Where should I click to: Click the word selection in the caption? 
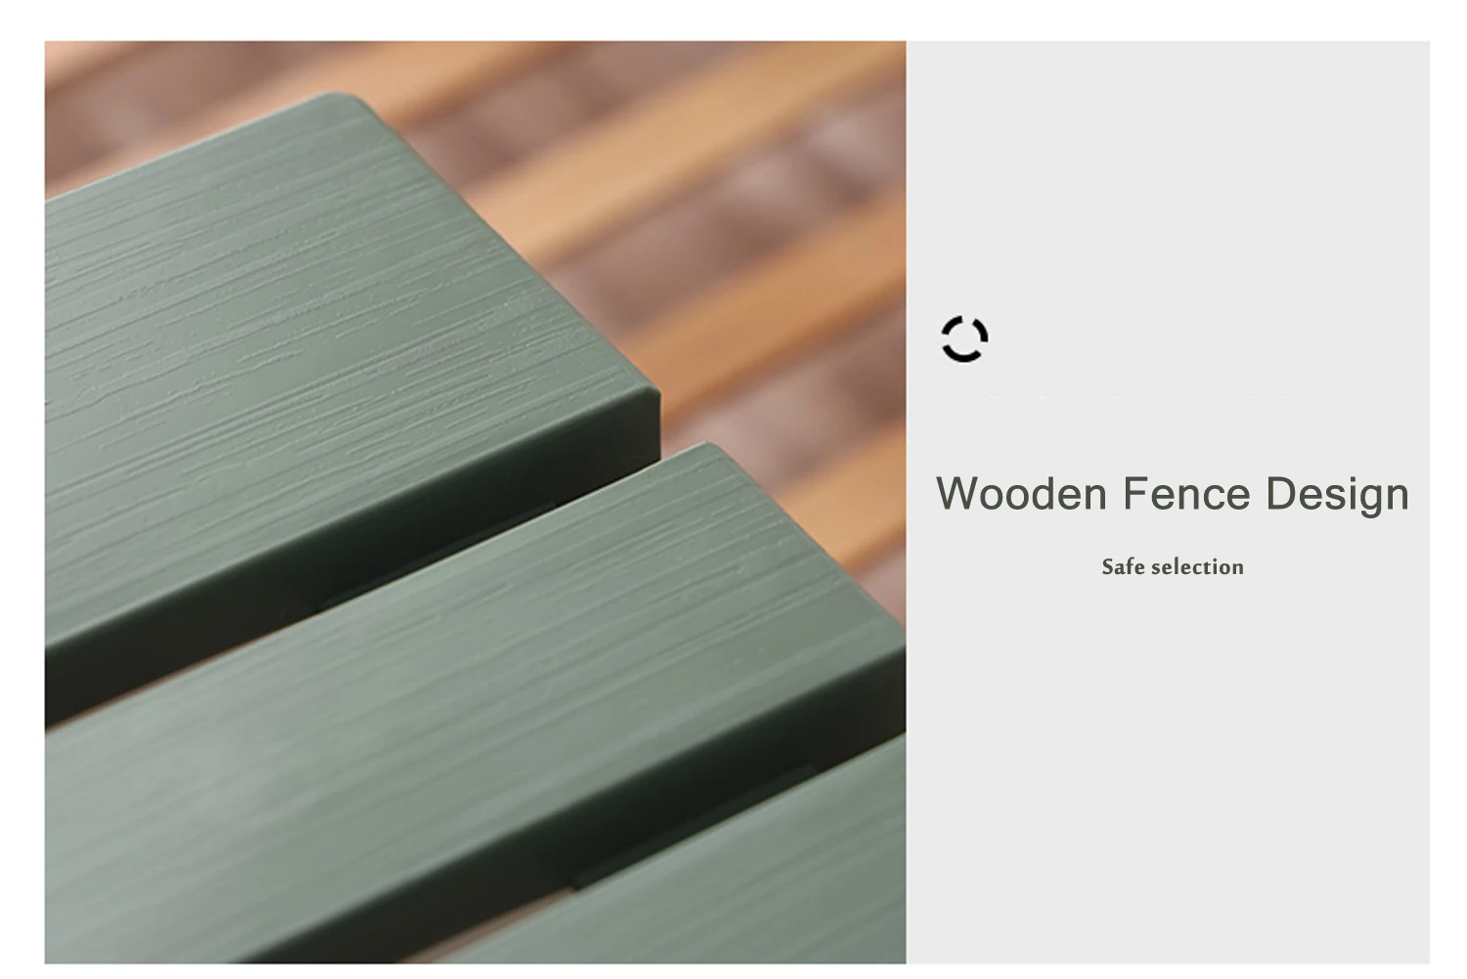1197,567
